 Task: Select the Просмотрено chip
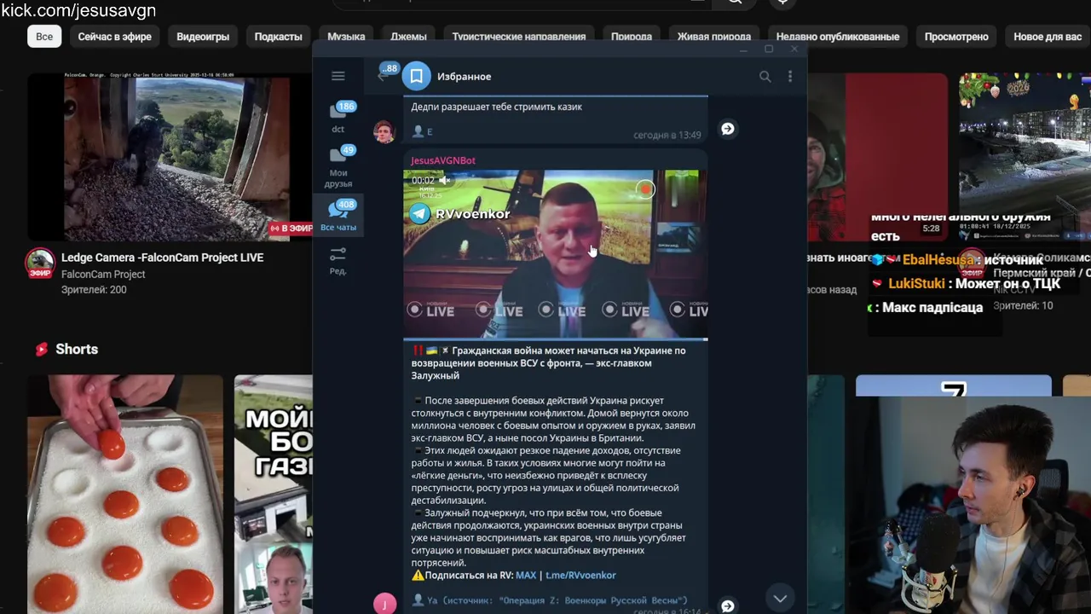956,37
